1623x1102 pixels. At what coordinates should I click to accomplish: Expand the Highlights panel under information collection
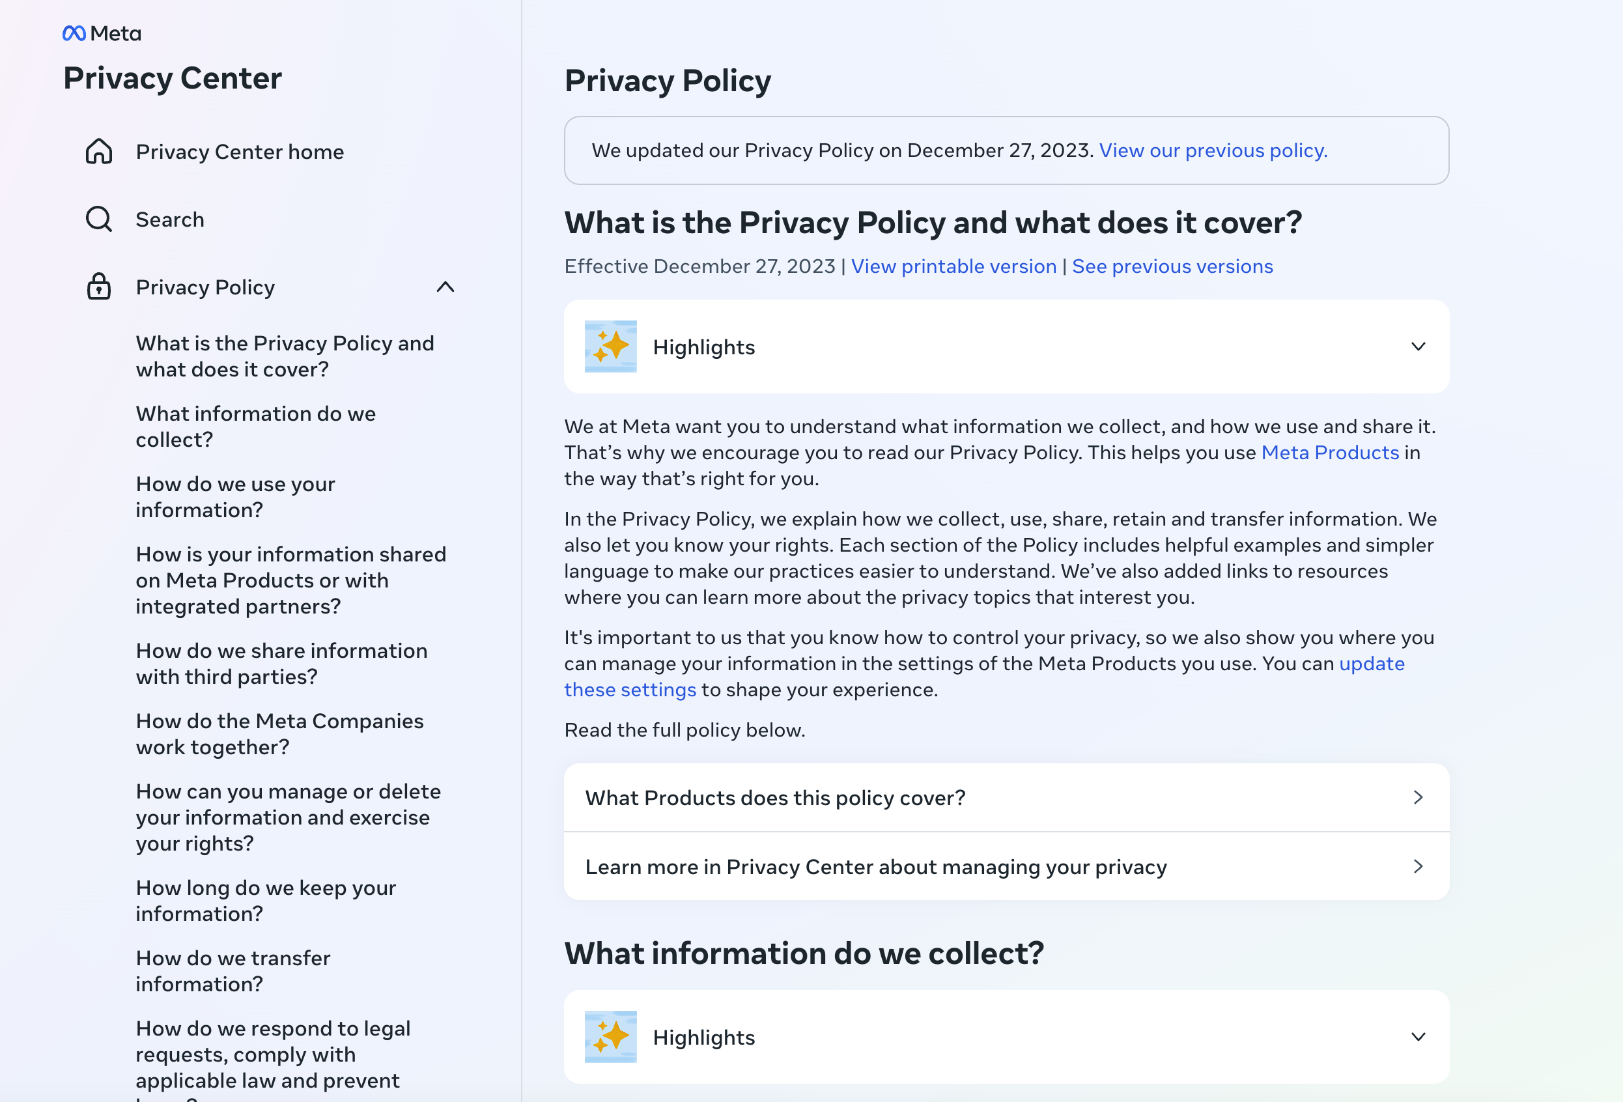1418,1037
